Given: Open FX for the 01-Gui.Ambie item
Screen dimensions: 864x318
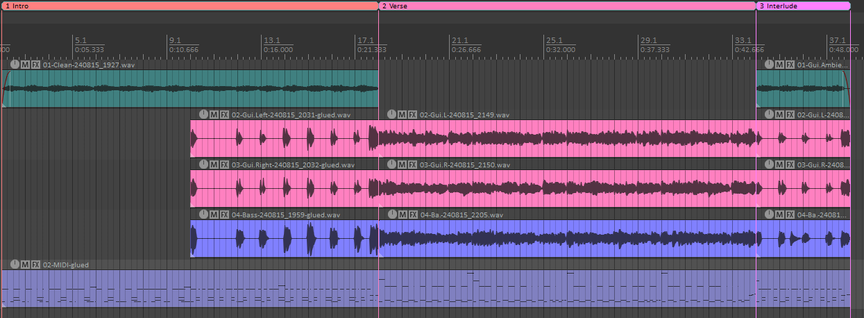Looking at the screenshot, I should coord(790,65).
